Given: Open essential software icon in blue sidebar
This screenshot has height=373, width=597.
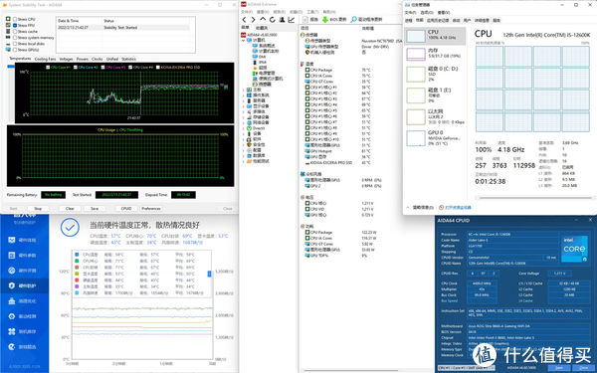Looking at the screenshot, I should coord(12,331).
